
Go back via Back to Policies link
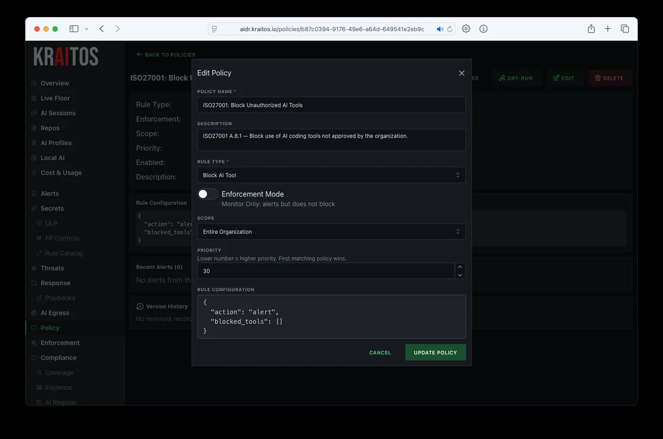tap(166, 54)
